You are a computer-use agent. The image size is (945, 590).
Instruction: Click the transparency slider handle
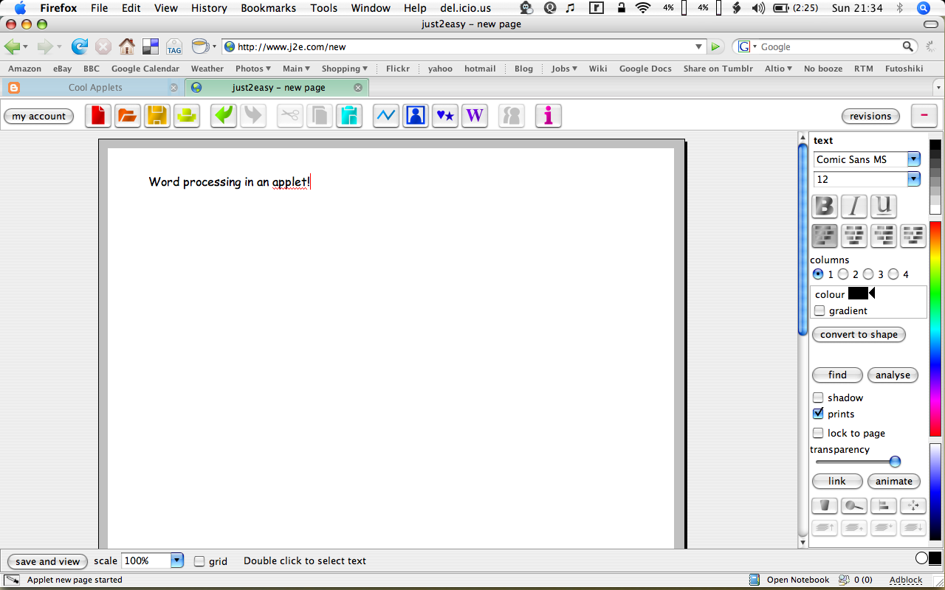tap(895, 462)
